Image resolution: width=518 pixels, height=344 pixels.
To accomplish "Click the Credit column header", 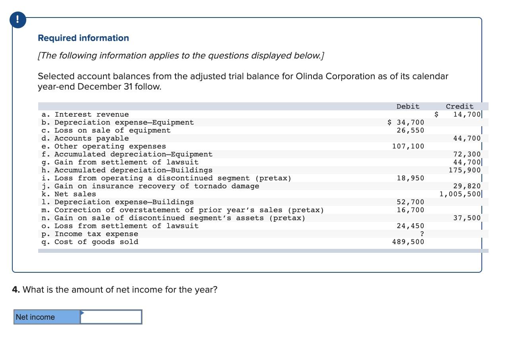I will [459, 106].
